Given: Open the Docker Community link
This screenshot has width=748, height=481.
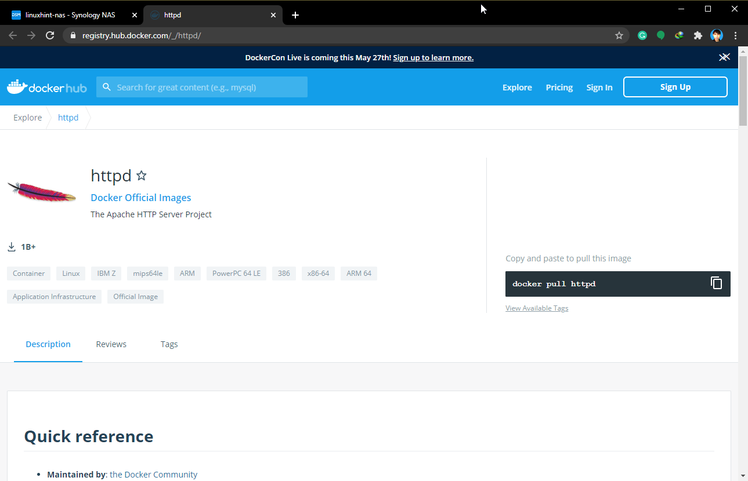Looking at the screenshot, I should coord(154,475).
